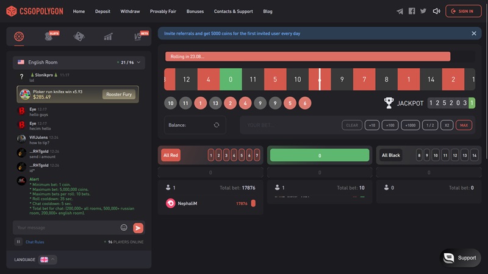Click the last history ball 6
This screenshot has width=488, height=274.
(x=305, y=103)
